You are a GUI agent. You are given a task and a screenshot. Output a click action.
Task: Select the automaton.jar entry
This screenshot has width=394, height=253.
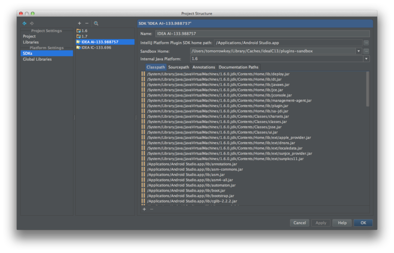tap(253, 185)
